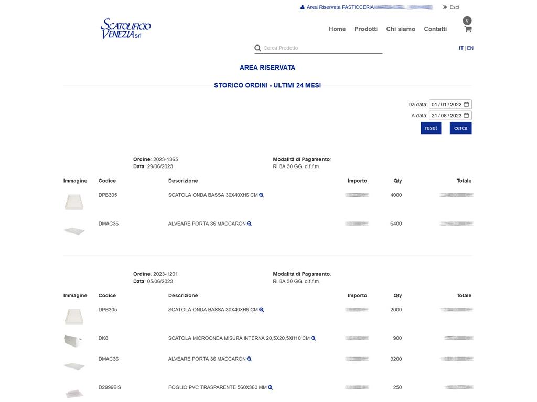This screenshot has height=402, width=537.
Task: Zoom DMAC36 details in order 2023-1365
Action: point(249,224)
